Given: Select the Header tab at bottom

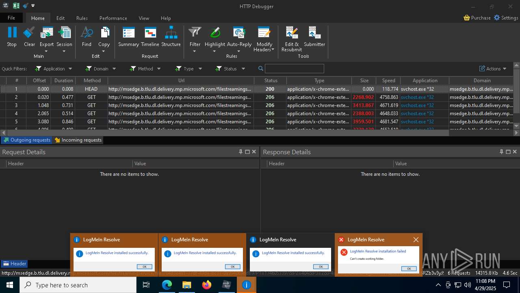Looking at the screenshot, I should click(x=14, y=264).
